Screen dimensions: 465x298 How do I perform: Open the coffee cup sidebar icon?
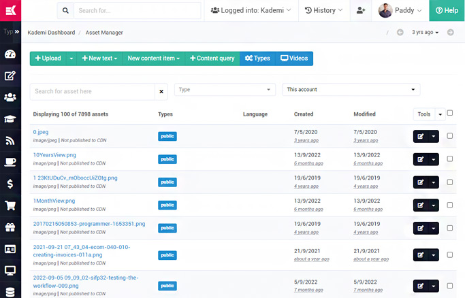10,163
